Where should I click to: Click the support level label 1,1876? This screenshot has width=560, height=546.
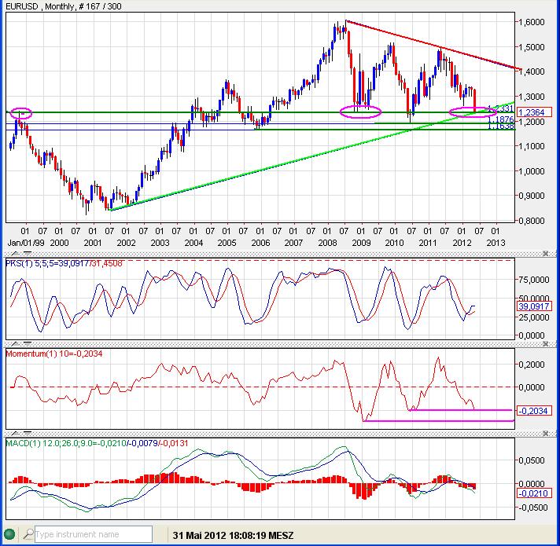pyautogui.click(x=501, y=119)
